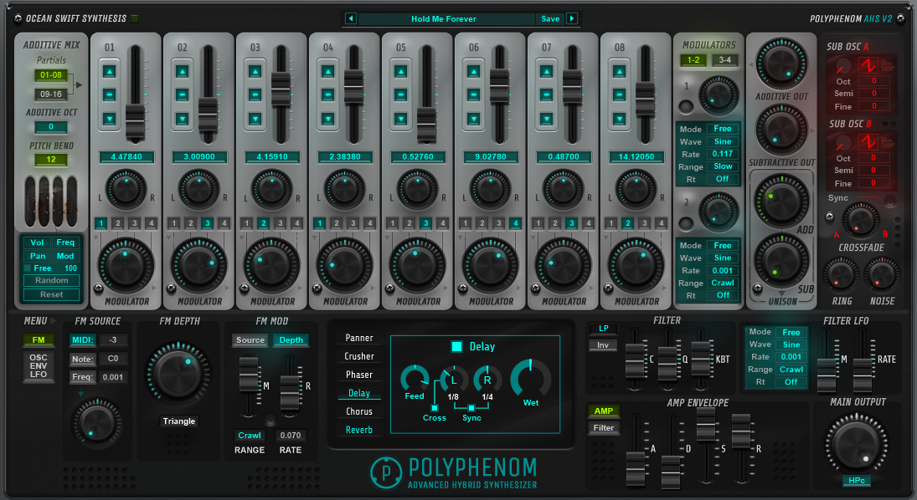Change Filter LFO Wave value Sine
The height and width of the screenshot is (500, 917).
(791, 344)
